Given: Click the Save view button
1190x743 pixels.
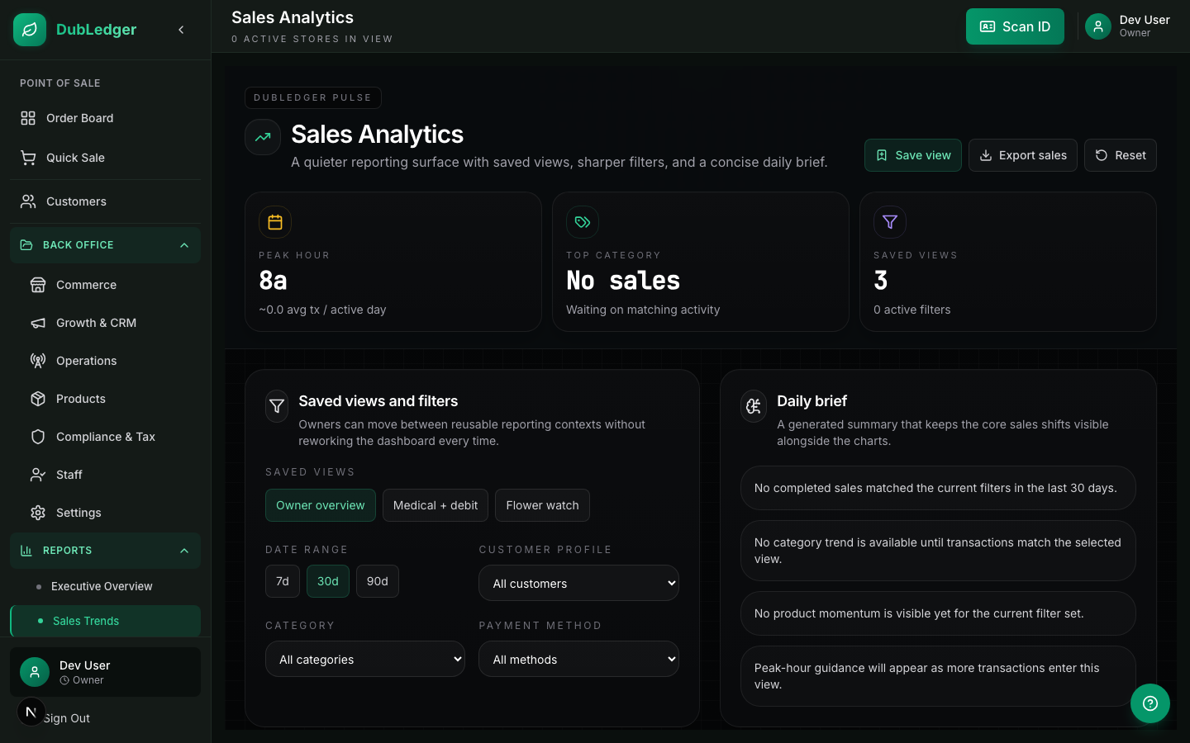Looking at the screenshot, I should click(x=913, y=155).
